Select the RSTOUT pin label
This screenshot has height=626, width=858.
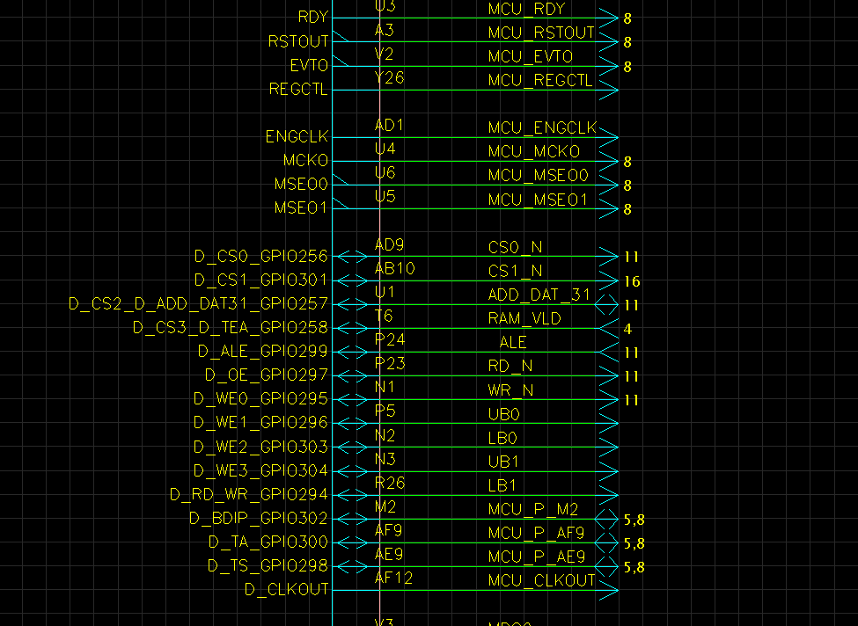pos(297,40)
